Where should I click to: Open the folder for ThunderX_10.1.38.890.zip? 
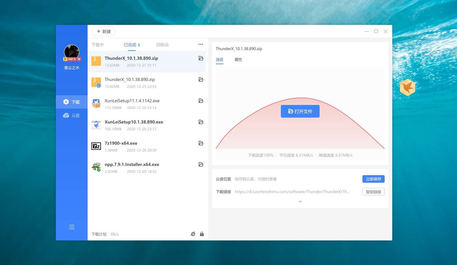pyautogui.click(x=201, y=58)
